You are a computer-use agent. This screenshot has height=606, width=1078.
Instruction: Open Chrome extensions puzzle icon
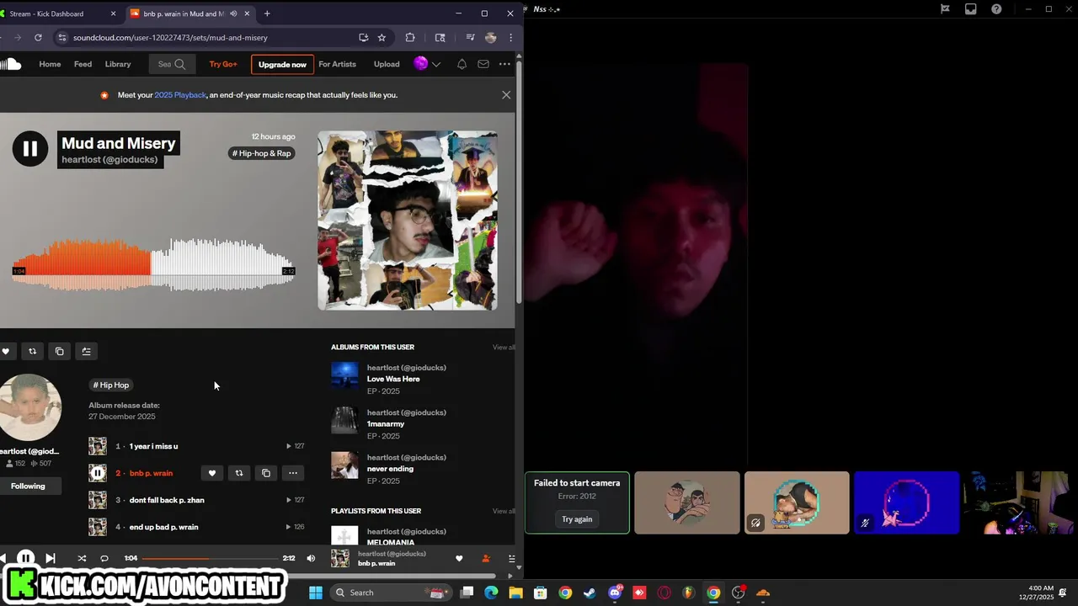[410, 37]
